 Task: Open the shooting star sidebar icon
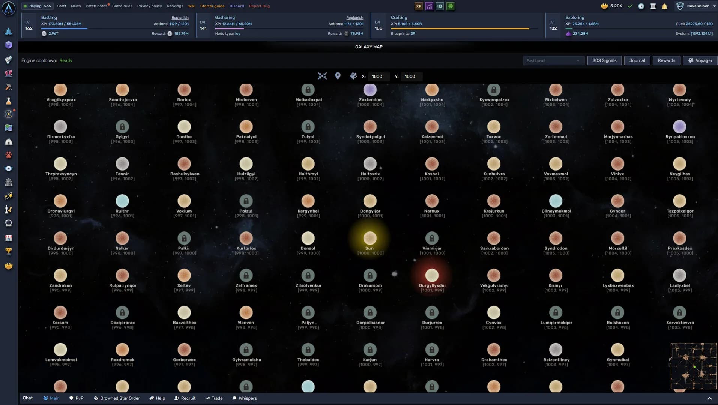tap(8, 196)
